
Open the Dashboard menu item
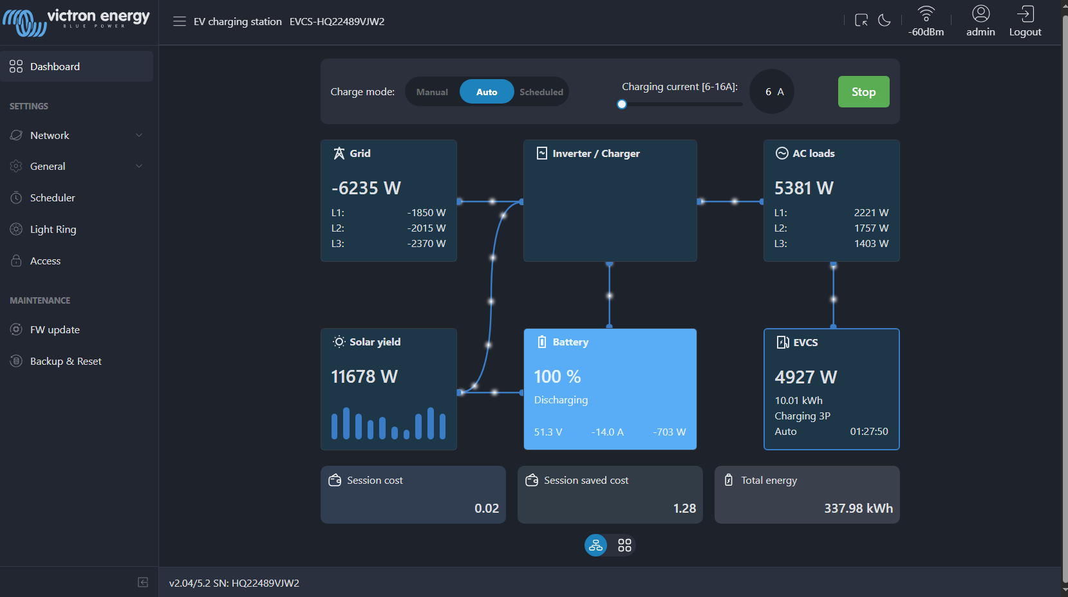coord(77,66)
